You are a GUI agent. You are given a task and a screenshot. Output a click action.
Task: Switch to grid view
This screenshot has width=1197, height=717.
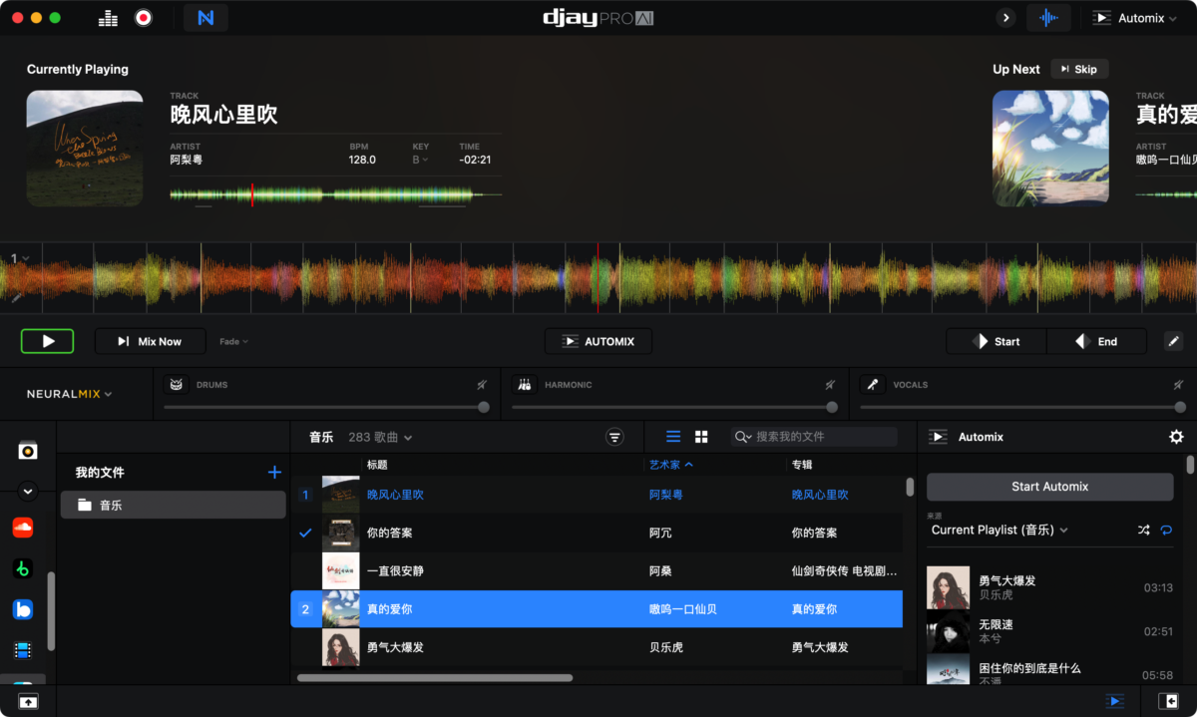pyautogui.click(x=701, y=437)
